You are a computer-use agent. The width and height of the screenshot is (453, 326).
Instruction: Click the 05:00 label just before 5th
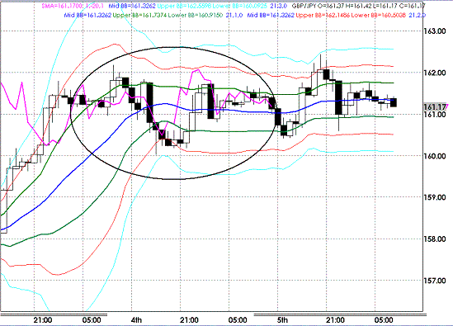coord(238,320)
